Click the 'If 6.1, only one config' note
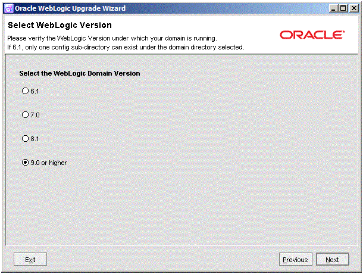The image size is (363, 274). click(126, 47)
